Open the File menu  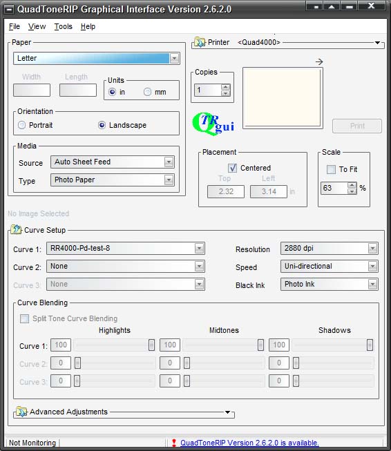click(x=15, y=26)
